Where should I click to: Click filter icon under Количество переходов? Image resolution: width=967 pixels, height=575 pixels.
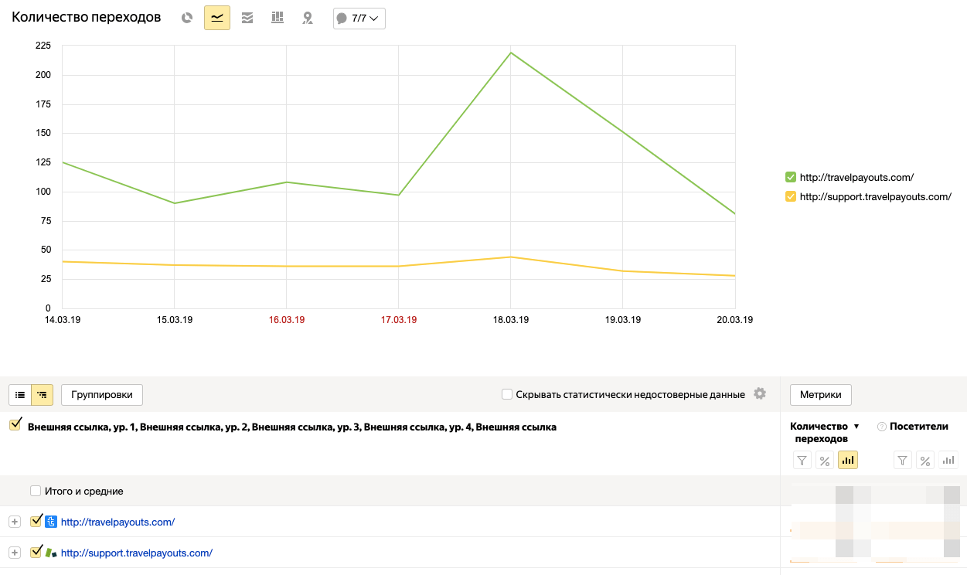point(802,461)
